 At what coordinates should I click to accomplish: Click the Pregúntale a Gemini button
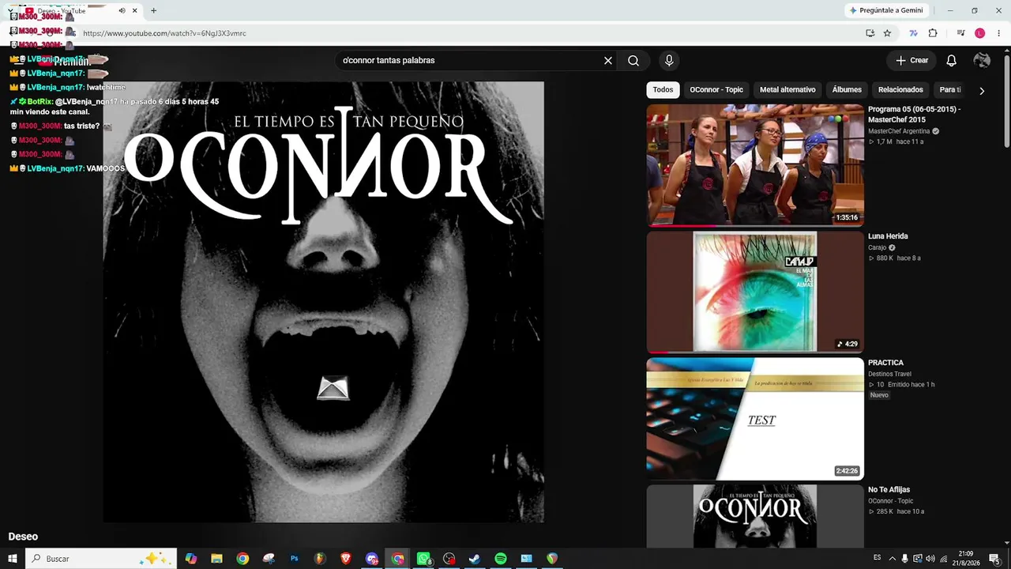pyautogui.click(x=885, y=10)
